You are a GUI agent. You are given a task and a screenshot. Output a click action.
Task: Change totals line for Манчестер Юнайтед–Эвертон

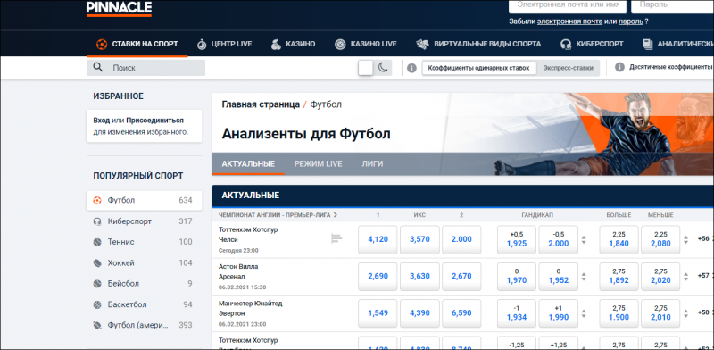[x=685, y=313]
